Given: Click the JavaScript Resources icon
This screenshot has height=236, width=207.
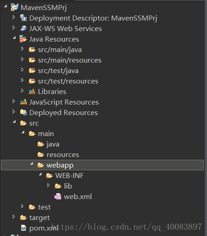Looking at the screenshot, I should click(x=23, y=102).
